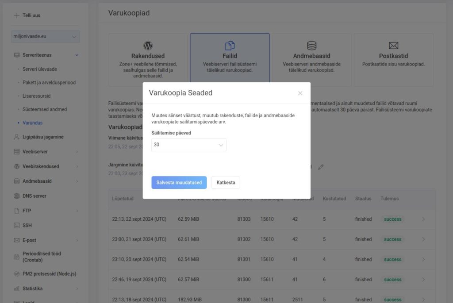Open details arrow for 22:46, 19 sept 2024 row

tap(423, 280)
